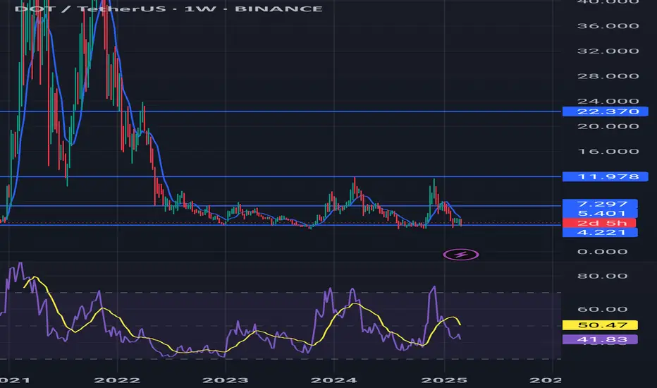657x388 pixels.
Task: Click the 32.000 price axis tick
Action: pos(608,51)
